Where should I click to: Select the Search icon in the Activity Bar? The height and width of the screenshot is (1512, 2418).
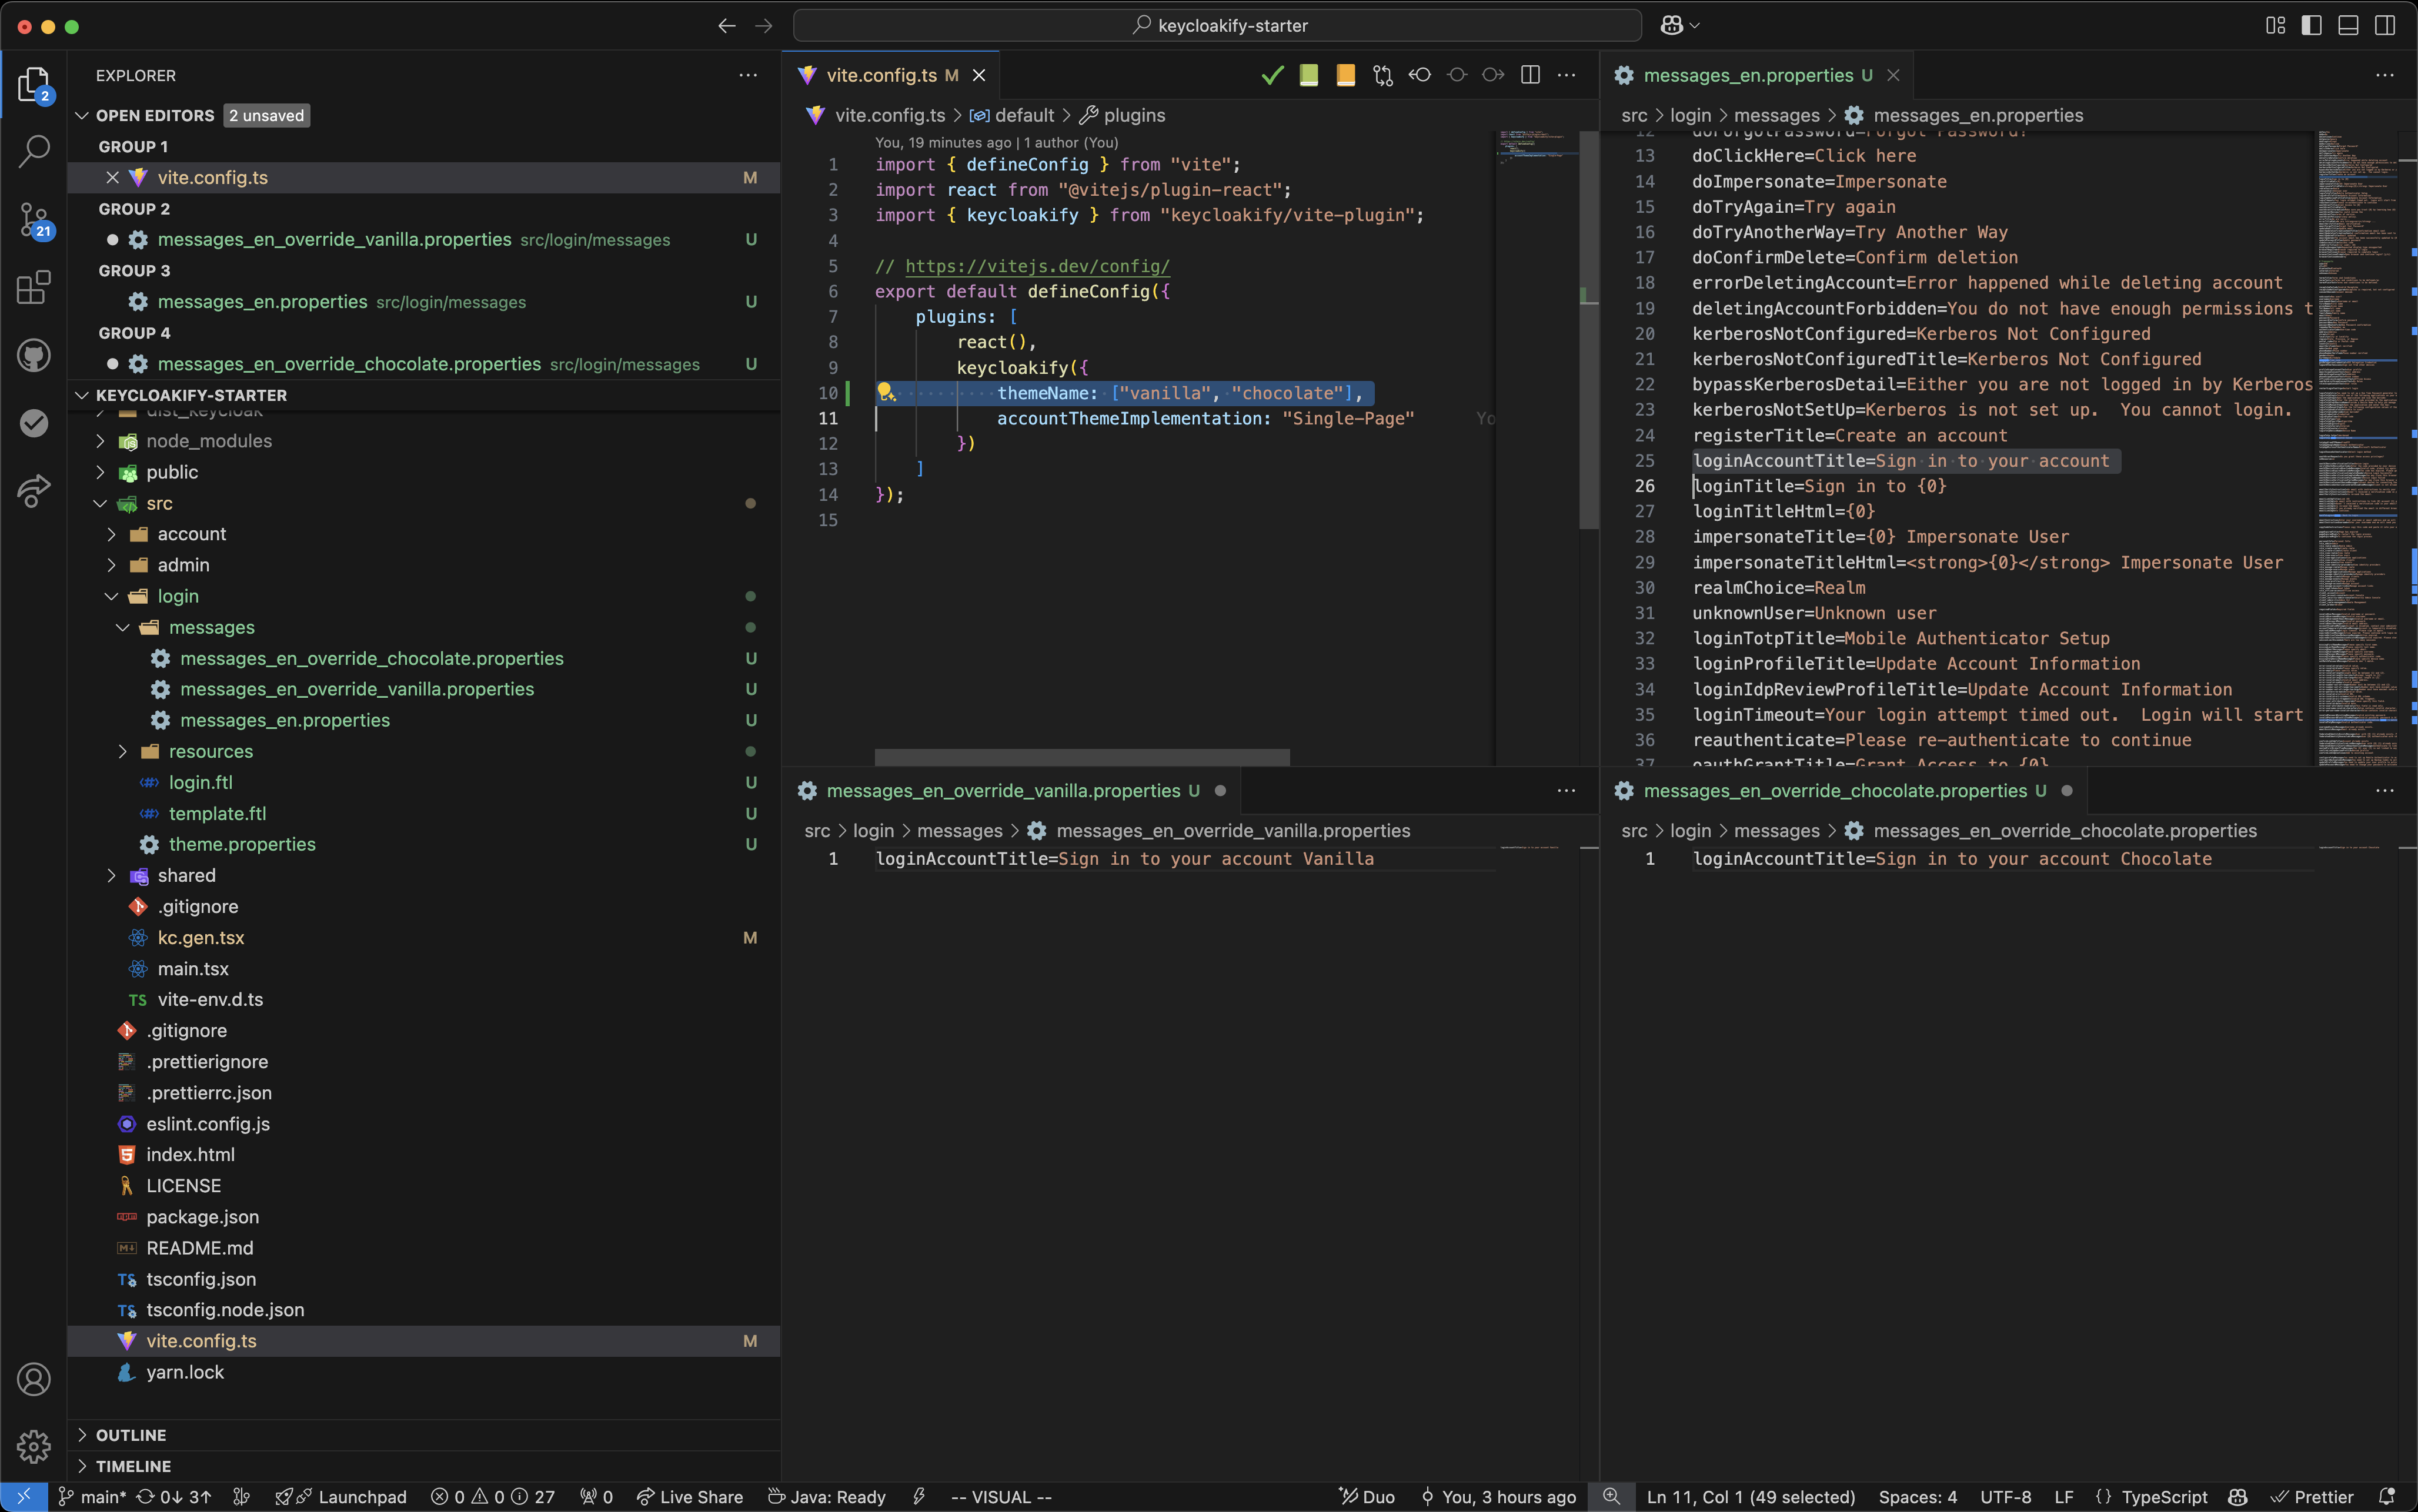(34, 150)
